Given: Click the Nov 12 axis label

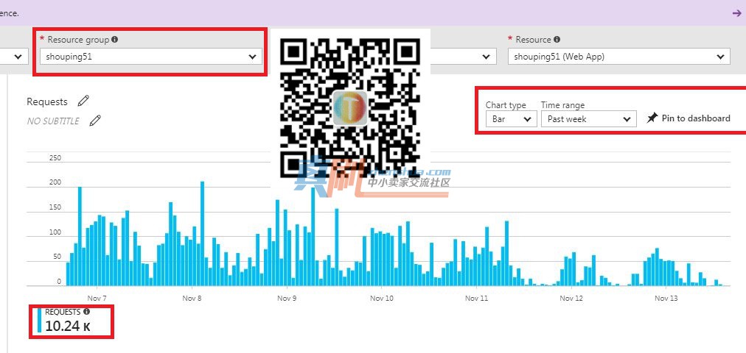Looking at the screenshot, I should (571, 298).
